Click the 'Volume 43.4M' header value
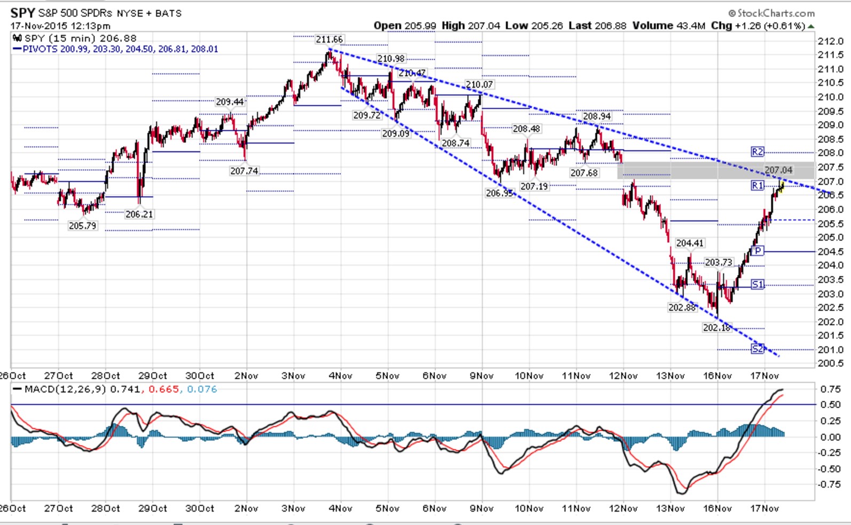The image size is (851, 525). (x=669, y=26)
